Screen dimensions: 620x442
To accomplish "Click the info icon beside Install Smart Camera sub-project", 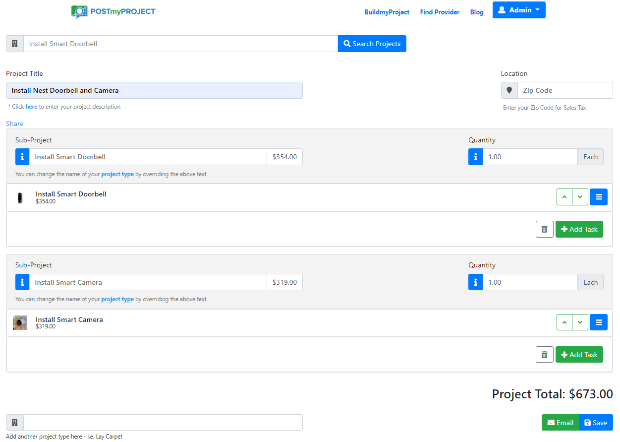I will [22, 282].
